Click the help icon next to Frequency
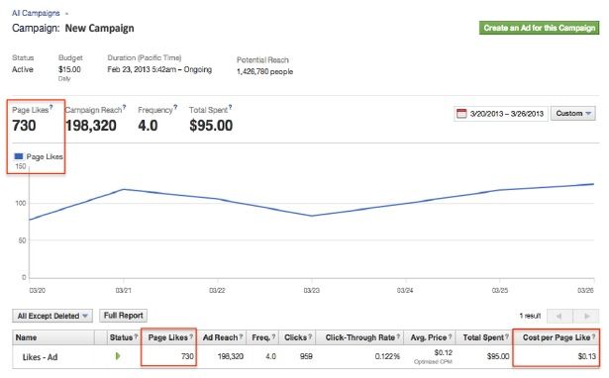Viewport: 609px width, 378px height. pos(175,107)
